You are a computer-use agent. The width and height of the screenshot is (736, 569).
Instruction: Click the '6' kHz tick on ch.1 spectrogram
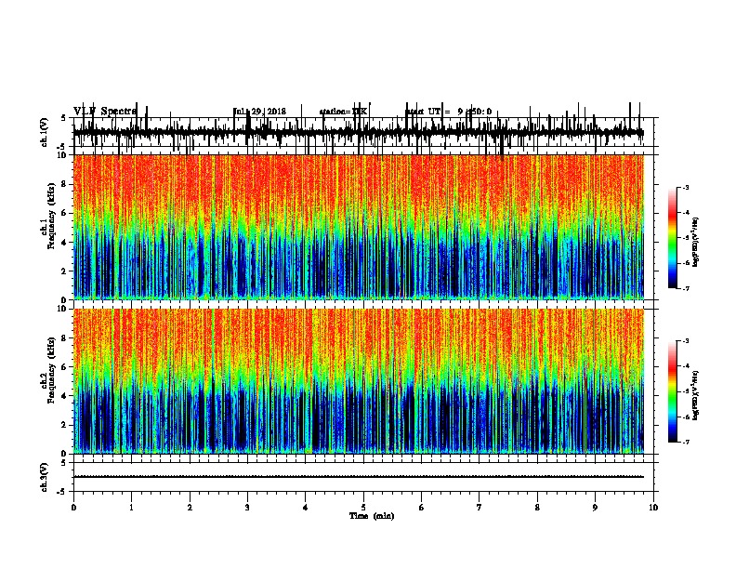pyautogui.click(x=64, y=213)
